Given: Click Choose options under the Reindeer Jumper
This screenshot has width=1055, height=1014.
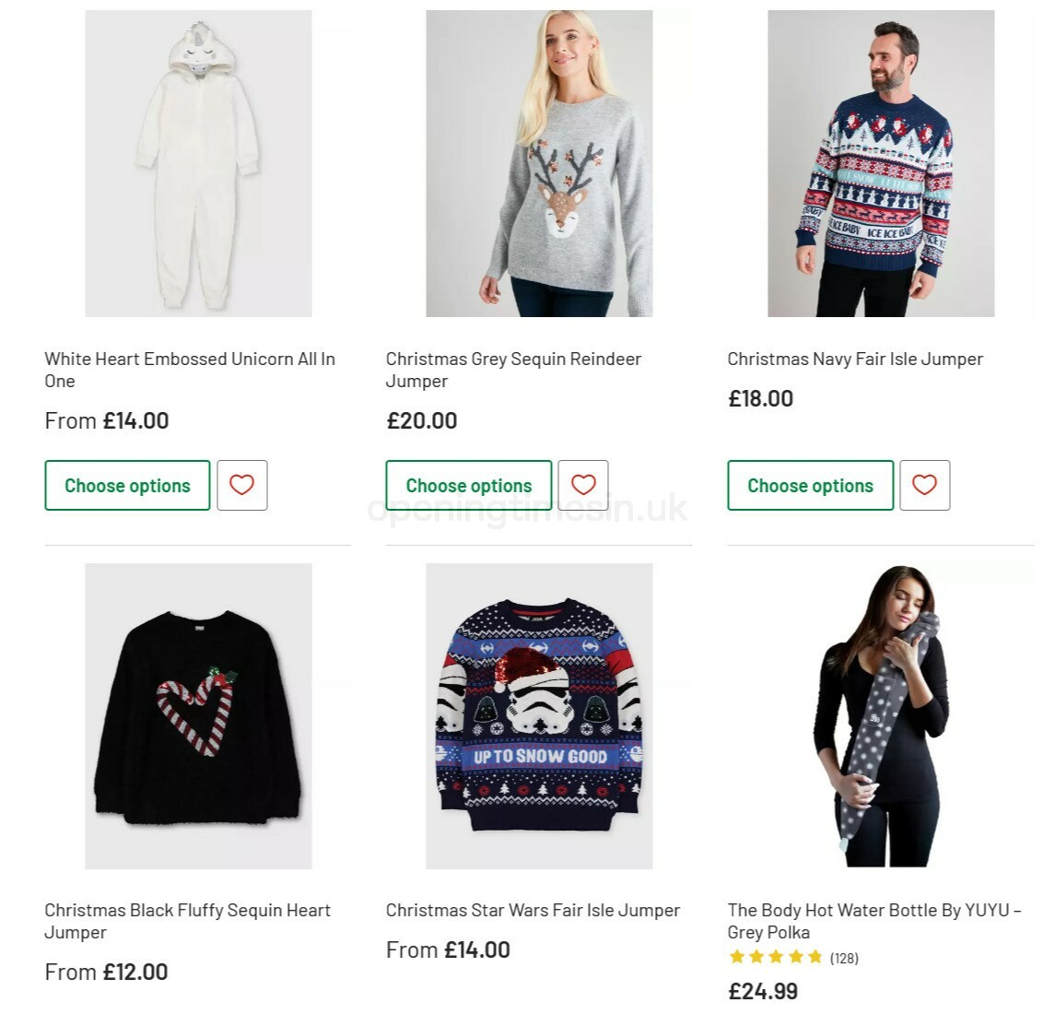Looking at the screenshot, I should pyautogui.click(x=468, y=484).
